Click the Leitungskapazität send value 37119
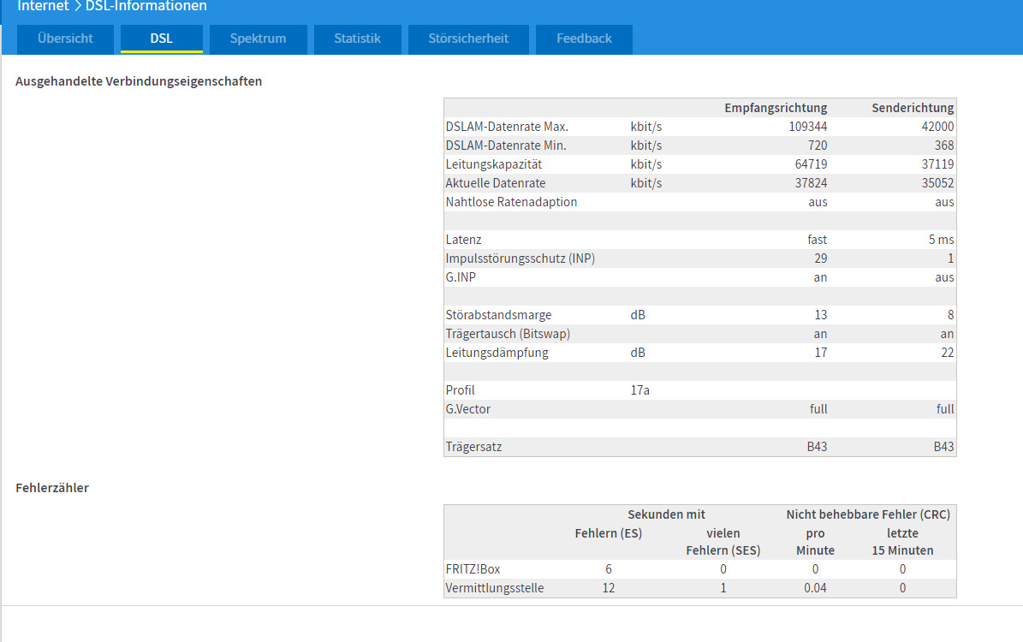This screenshot has width=1023, height=642. 937,164
